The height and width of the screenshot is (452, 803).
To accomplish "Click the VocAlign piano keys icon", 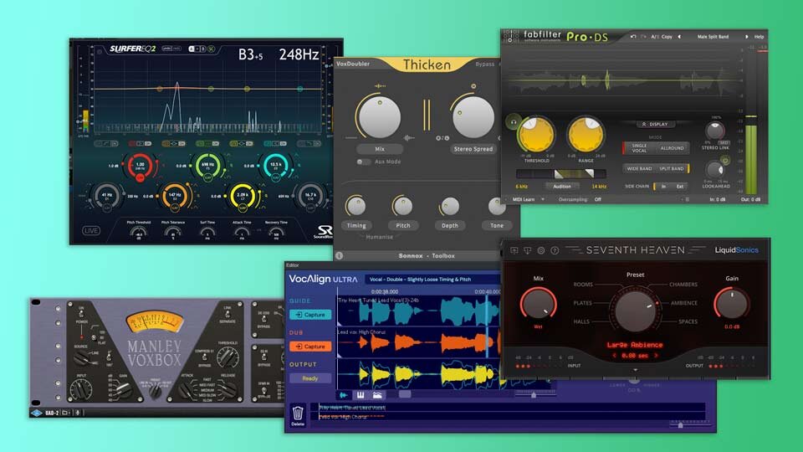I will [361, 394].
